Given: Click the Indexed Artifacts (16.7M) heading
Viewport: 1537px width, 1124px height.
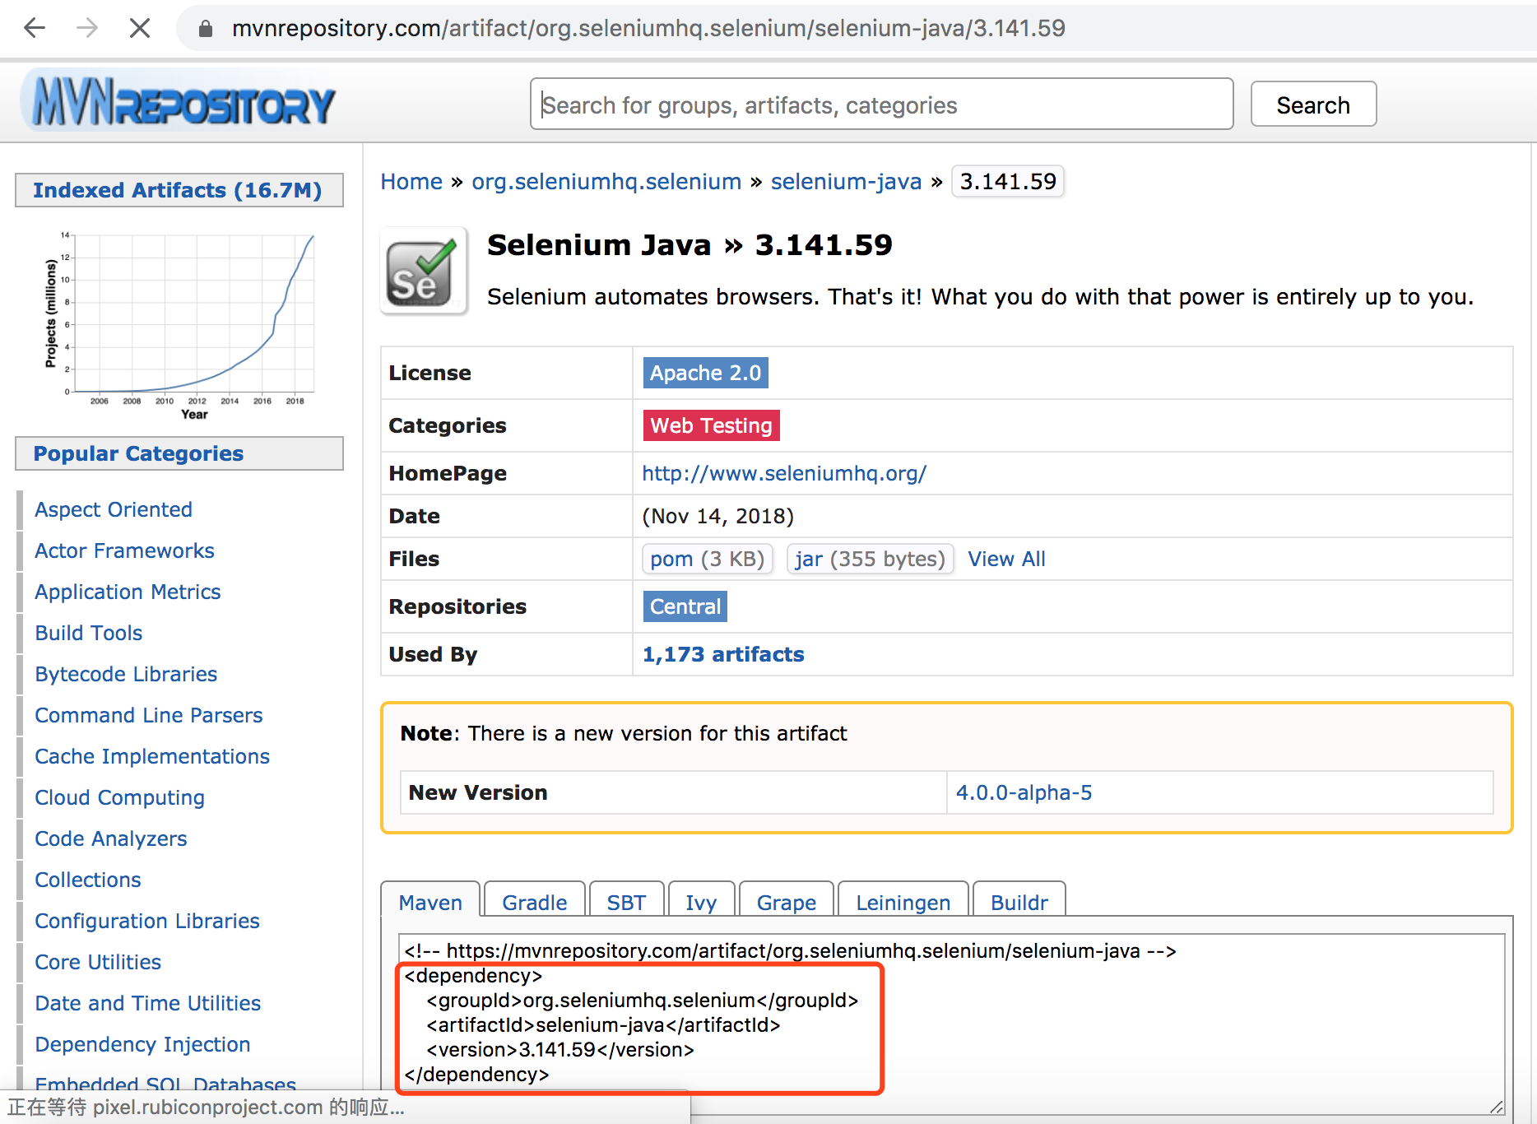Looking at the screenshot, I should [x=179, y=190].
